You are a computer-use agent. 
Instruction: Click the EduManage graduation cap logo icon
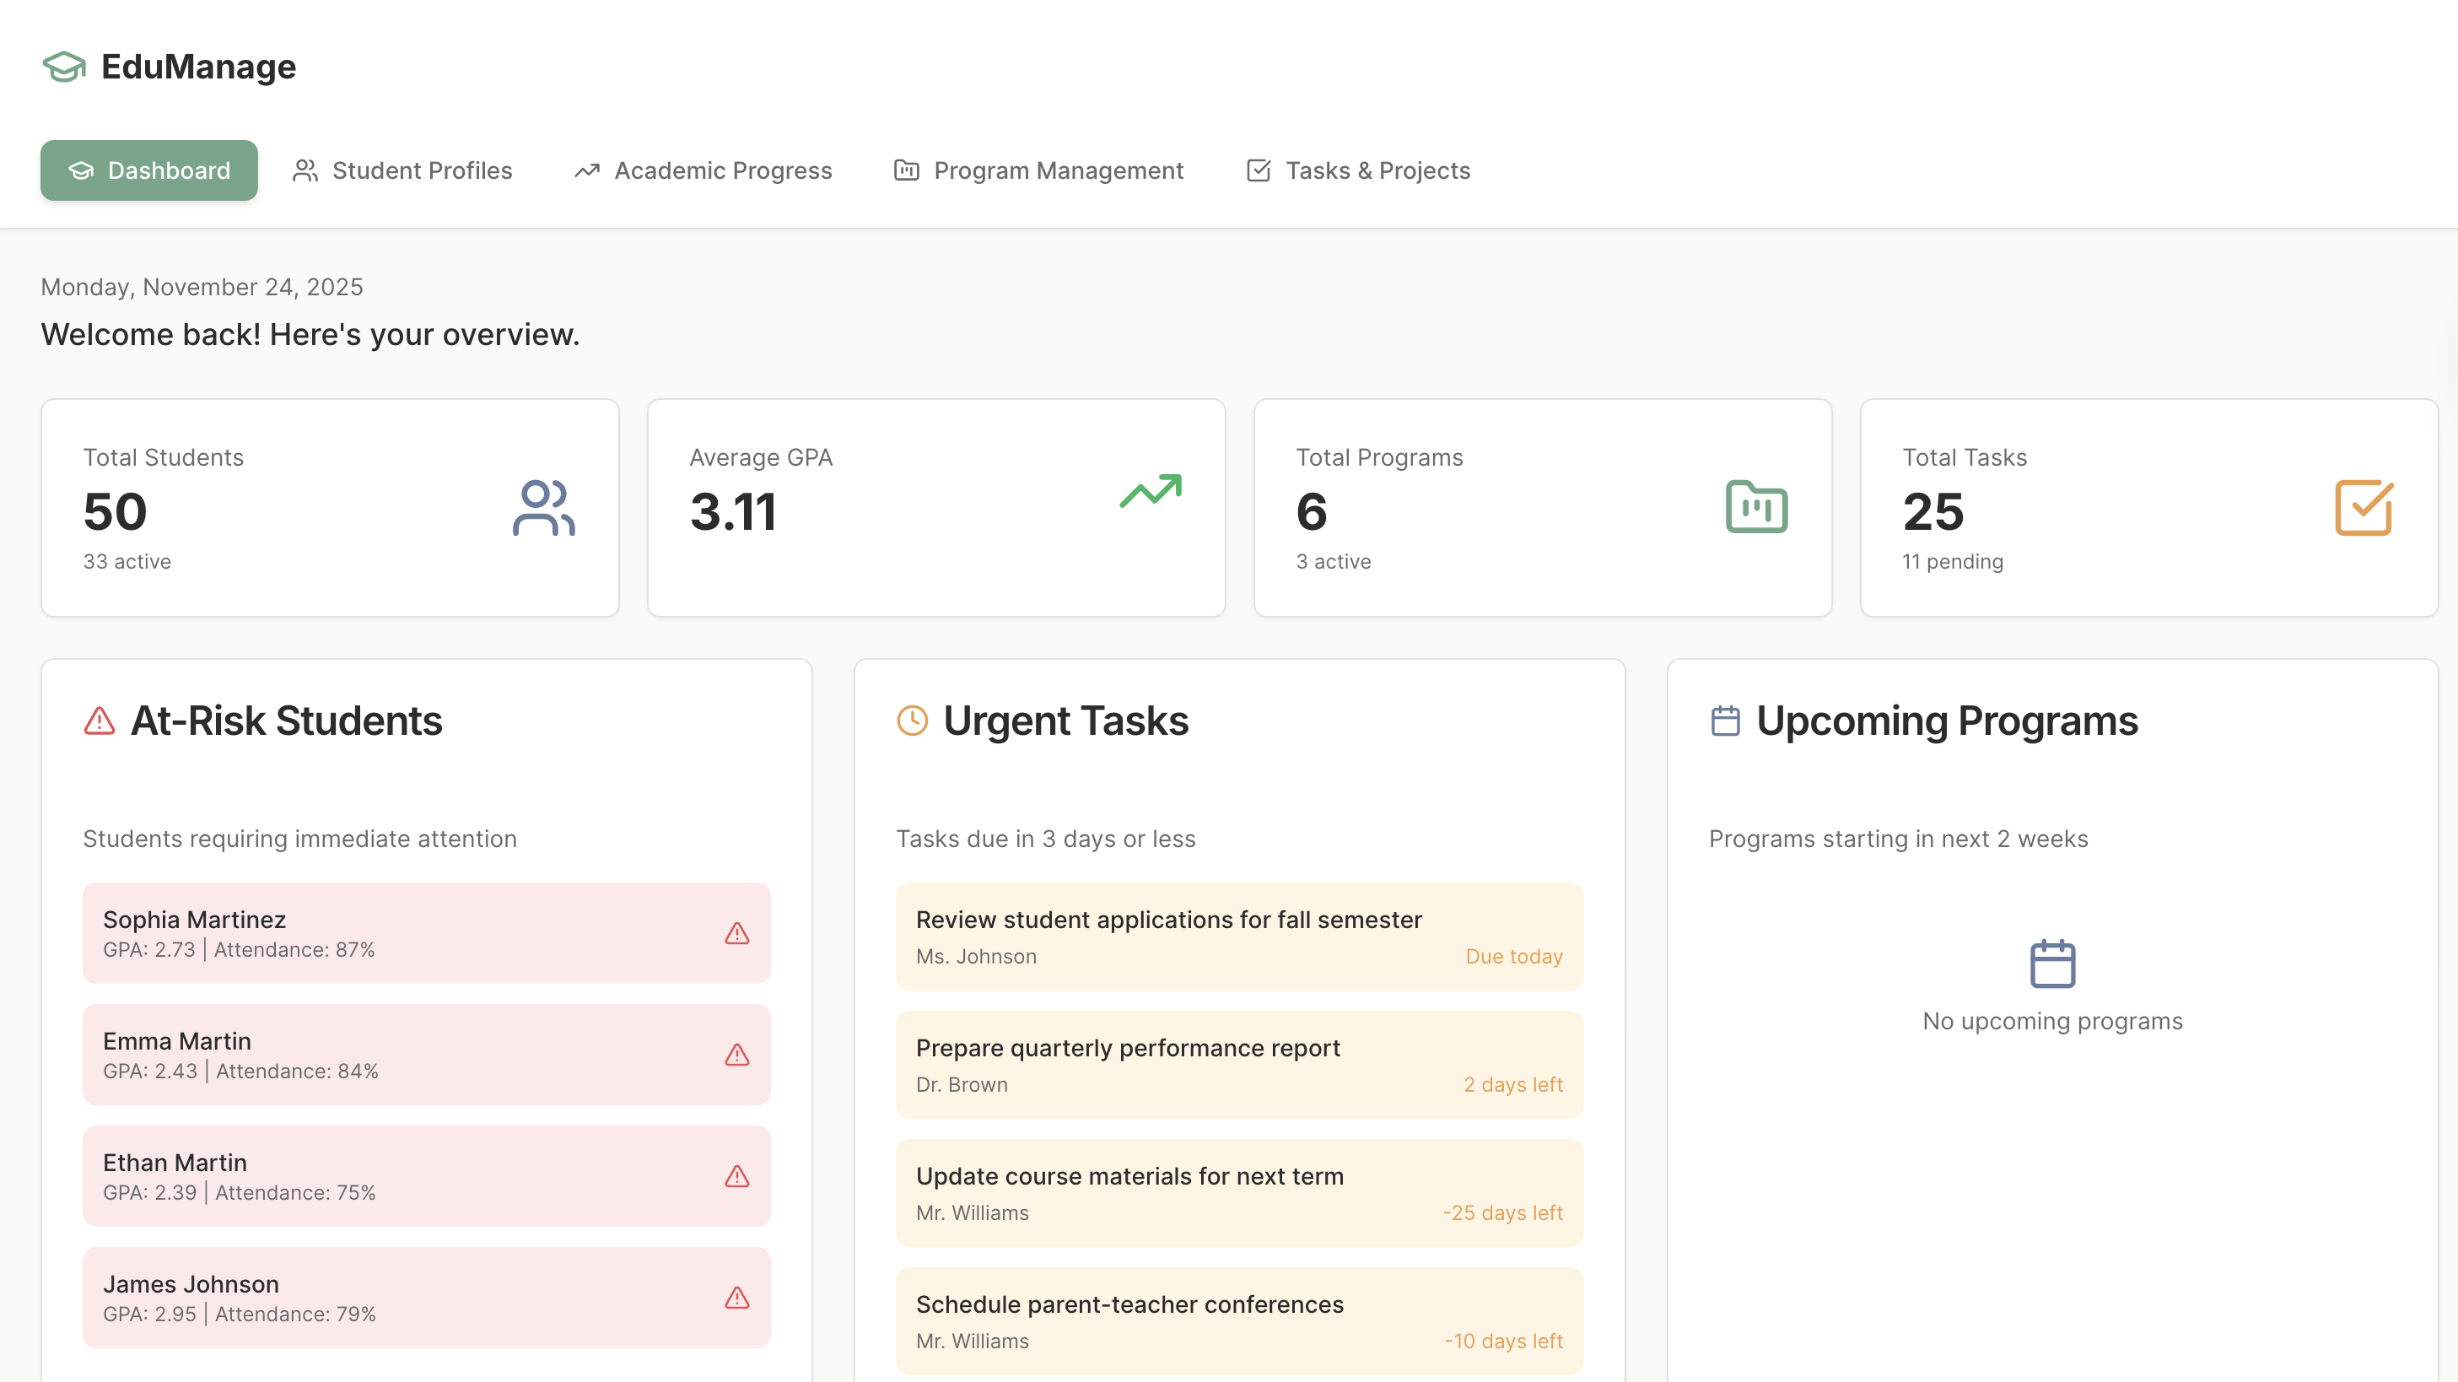(x=64, y=67)
